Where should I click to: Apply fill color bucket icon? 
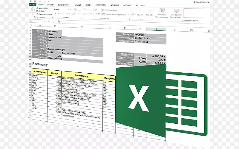[x=73, y=14]
